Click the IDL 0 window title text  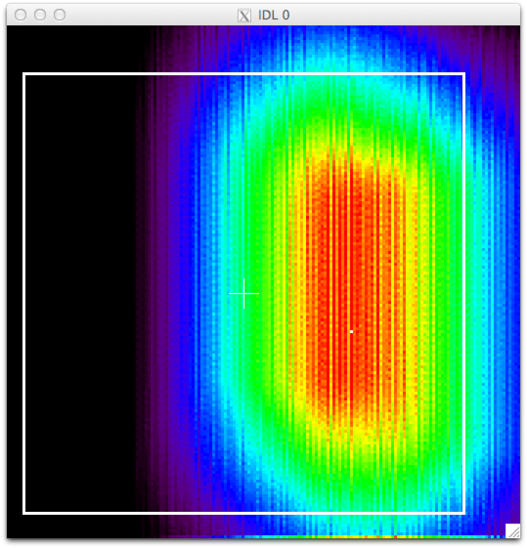point(274,15)
